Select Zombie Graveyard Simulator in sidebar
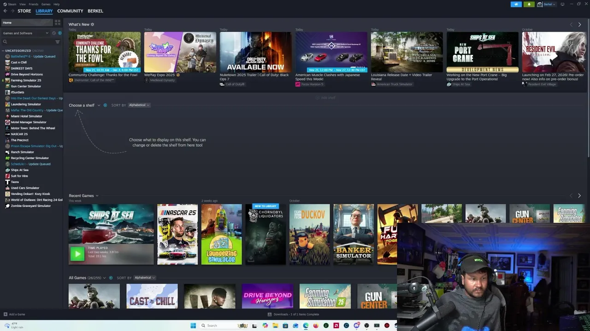Viewport: 590px width, 331px height. click(30, 206)
